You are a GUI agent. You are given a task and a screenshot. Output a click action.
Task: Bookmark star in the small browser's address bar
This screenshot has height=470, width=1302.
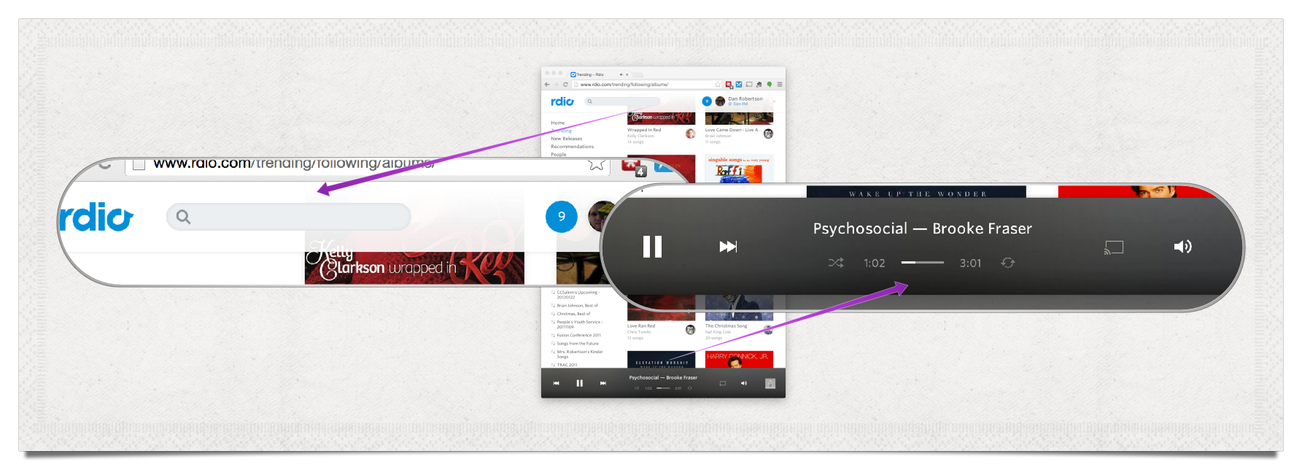coord(717,85)
